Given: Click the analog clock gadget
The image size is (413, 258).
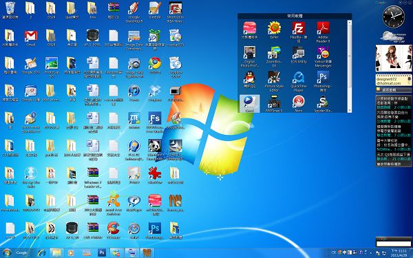Looking at the screenshot, I should pos(394,17).
